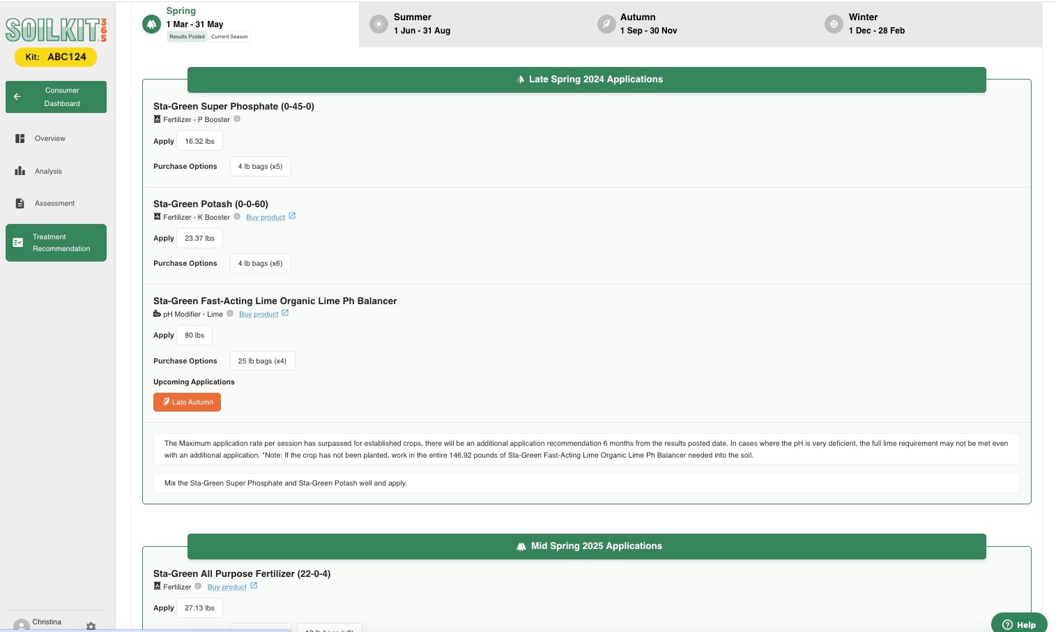Open Assessment in the sidebar
Image resolution: width=1056 pixels, height=632 pixels.
[x=56, y=203]
